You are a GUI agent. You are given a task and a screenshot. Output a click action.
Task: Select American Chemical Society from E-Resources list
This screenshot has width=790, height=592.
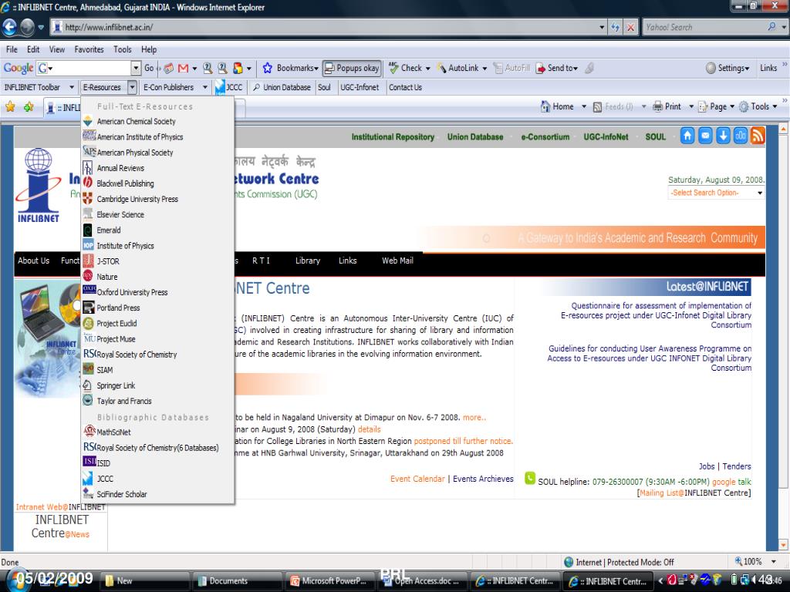coord(157,121)
